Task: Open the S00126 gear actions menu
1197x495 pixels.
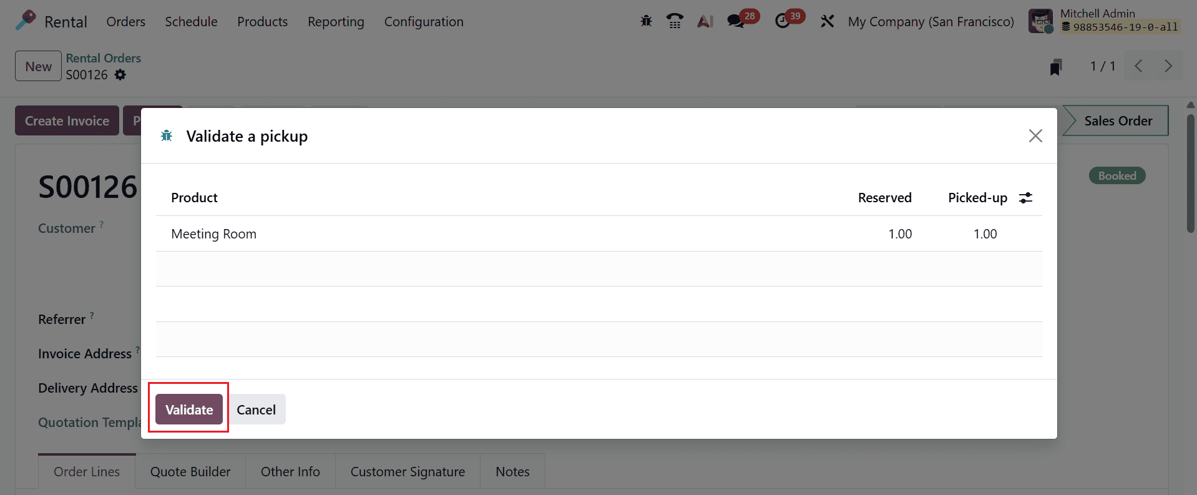Action: pos(120,75)
